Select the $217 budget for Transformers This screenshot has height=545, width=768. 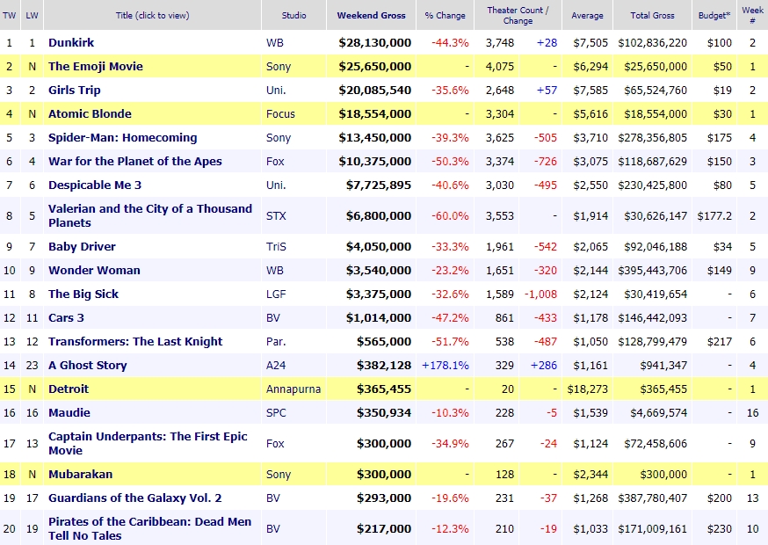(720, 342)
